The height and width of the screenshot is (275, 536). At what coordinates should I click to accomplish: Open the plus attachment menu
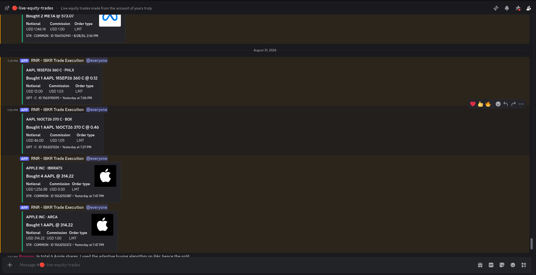tap(10, 265)
